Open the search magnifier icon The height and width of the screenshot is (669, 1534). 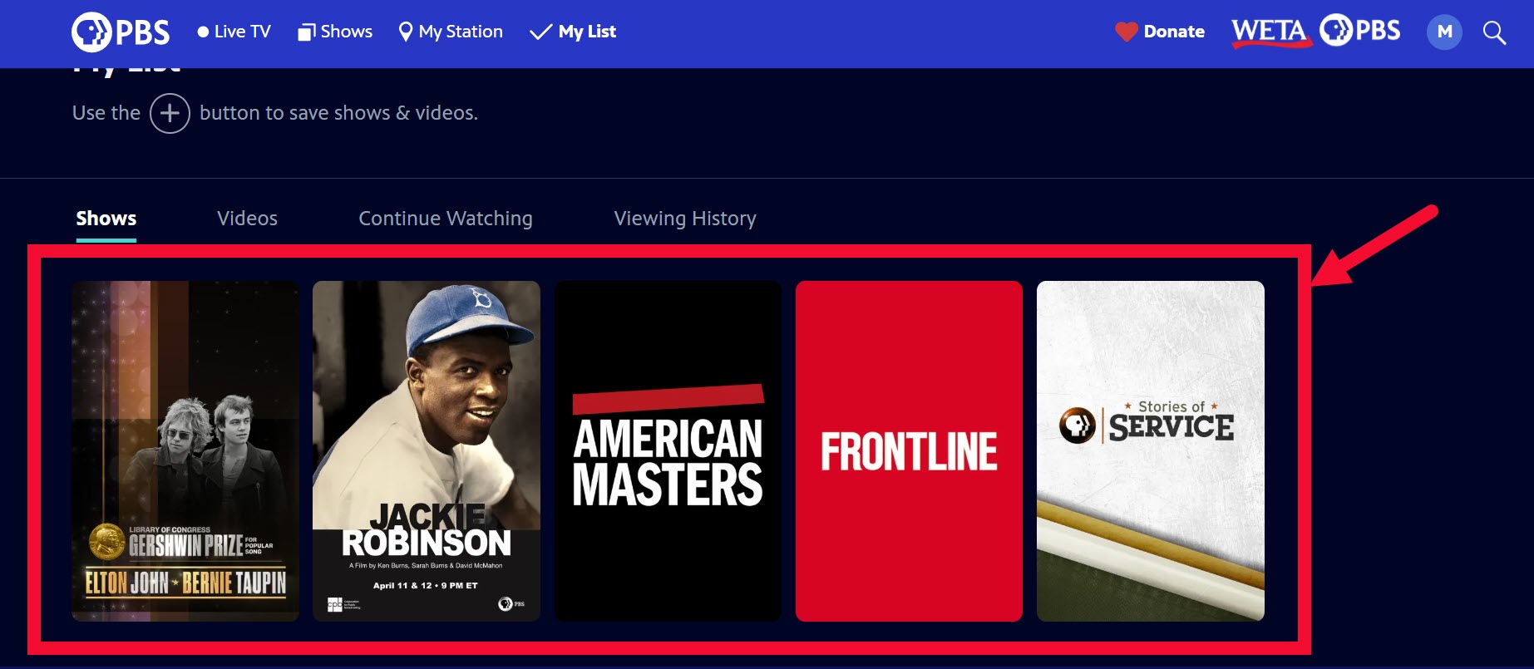click(x=1494, y=32)
